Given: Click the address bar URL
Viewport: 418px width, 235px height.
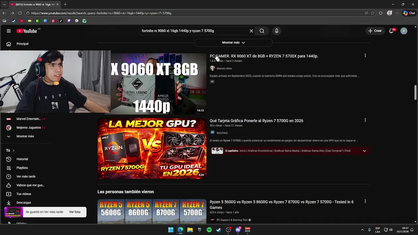Looking at the screenshot, I should [x=101, y=13].
